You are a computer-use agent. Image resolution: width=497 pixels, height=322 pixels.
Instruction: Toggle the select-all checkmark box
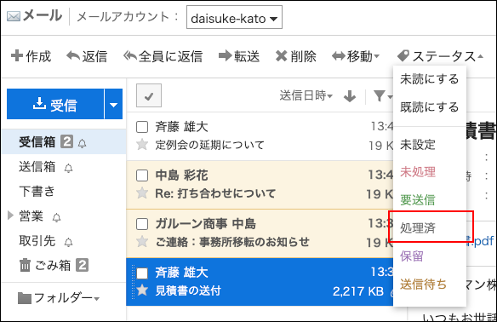[x=149, y=95]
